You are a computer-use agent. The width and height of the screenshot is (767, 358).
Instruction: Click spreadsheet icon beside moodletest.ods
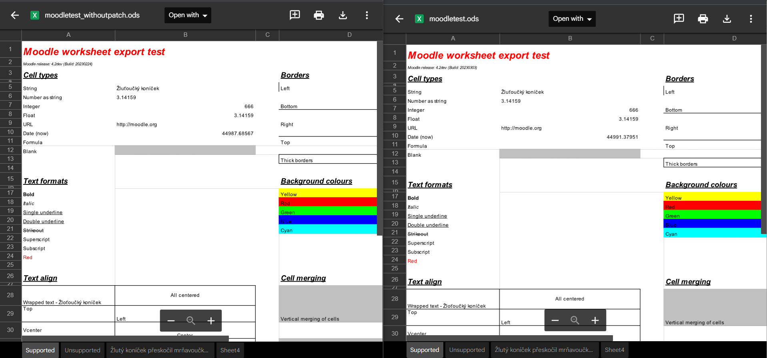coord(419,19)
